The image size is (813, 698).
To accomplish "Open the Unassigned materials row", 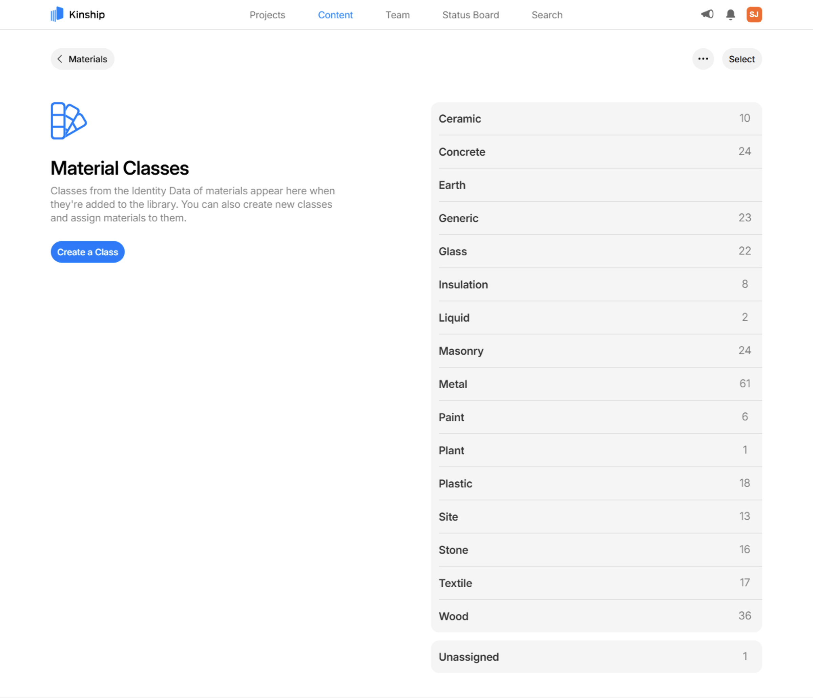I will [596, 657].
